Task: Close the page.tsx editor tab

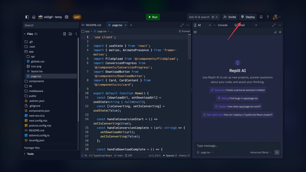Action: coord(125,25)
